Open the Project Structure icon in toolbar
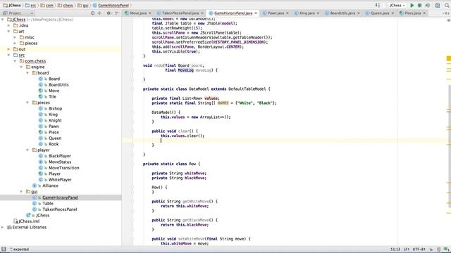 pos(438,5)
